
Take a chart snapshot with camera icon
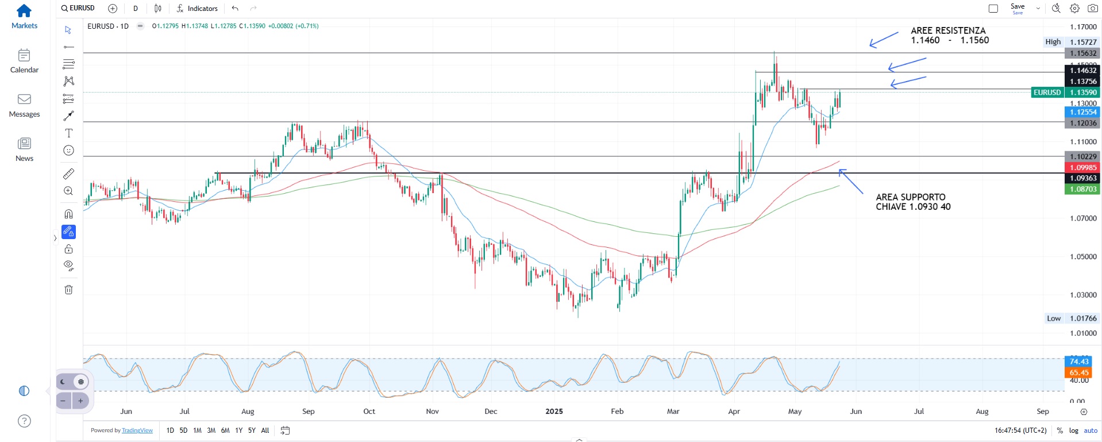point(1092,9)
